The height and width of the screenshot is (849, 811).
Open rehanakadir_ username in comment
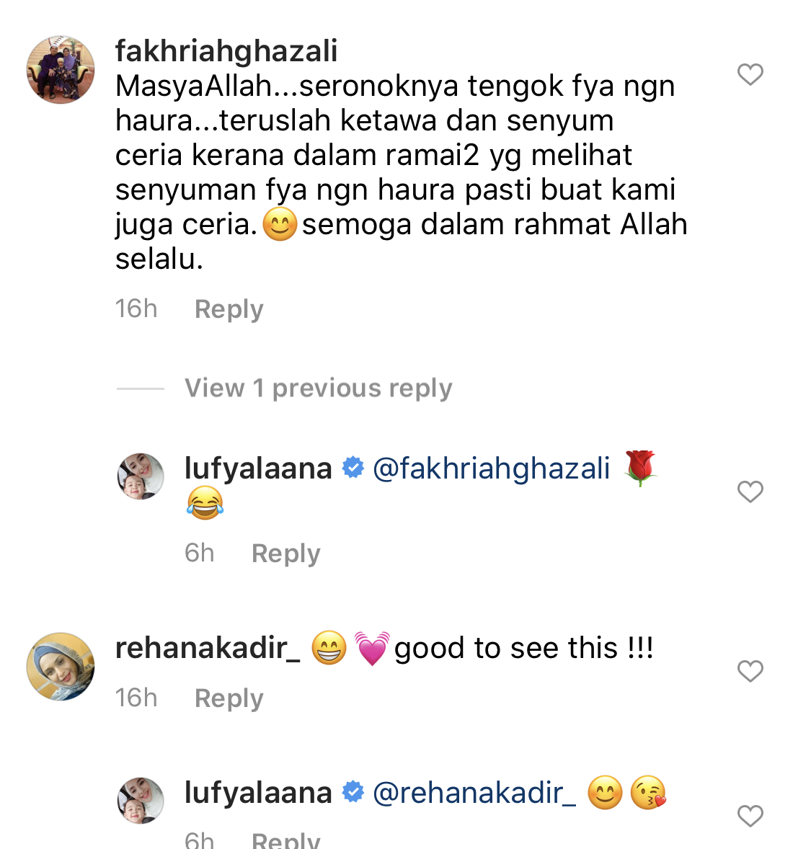208,648
